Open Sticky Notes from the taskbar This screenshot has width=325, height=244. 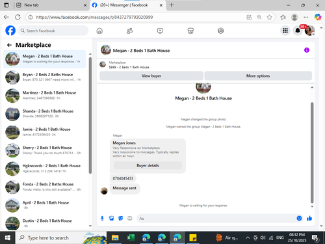coord(193,237)
